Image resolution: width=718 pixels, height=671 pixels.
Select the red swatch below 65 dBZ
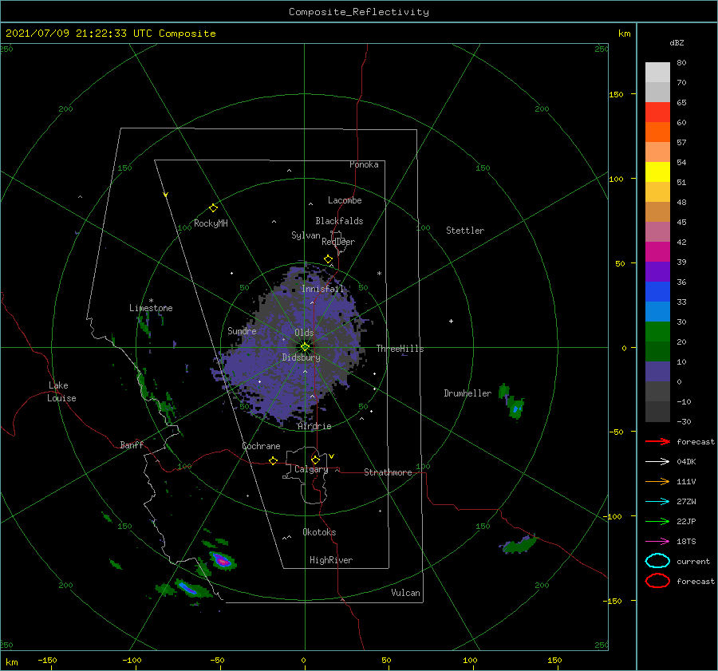pos(657,112)
